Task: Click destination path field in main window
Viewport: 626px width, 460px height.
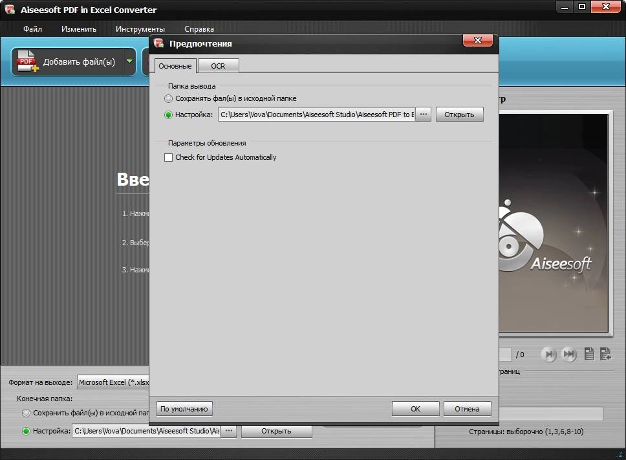Action: (146, 432)
